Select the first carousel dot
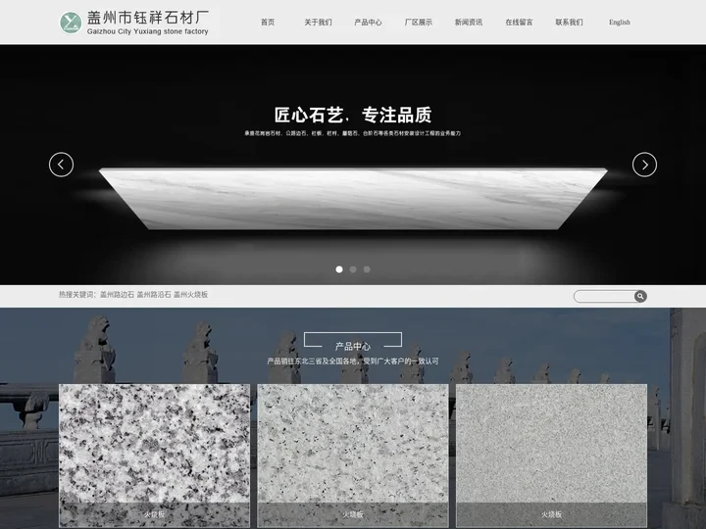 click(339, 268)
